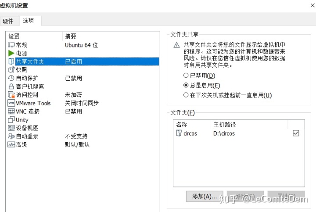
Task: Close the 虚拟机设置 dialog
Action: [312, 5]
